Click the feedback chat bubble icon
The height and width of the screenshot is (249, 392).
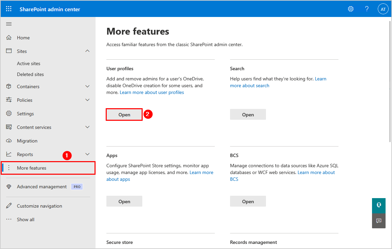[x=378, y=221]
